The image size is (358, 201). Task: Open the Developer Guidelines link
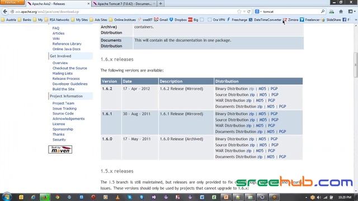pos(70,84)
